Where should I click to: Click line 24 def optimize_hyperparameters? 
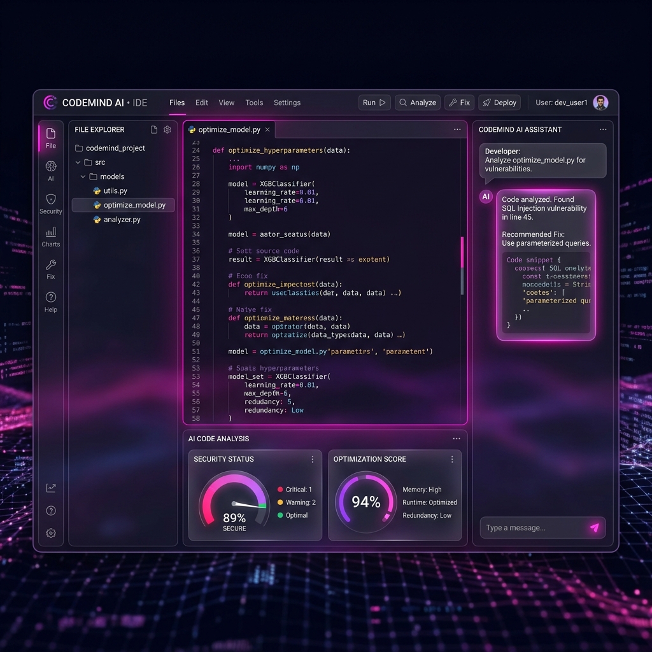pyautogui.click(x=281, y=150)
